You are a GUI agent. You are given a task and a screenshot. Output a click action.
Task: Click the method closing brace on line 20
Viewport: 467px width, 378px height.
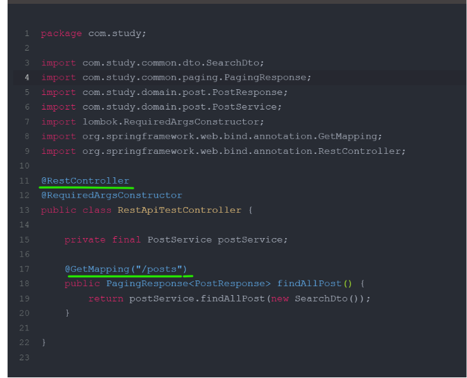67,313
